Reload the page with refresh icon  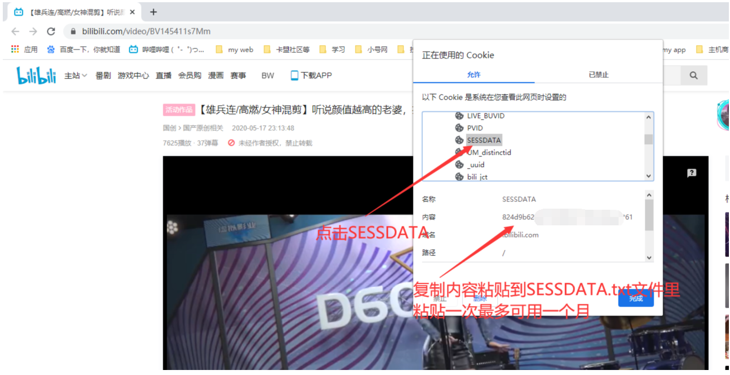pos(51,31)
